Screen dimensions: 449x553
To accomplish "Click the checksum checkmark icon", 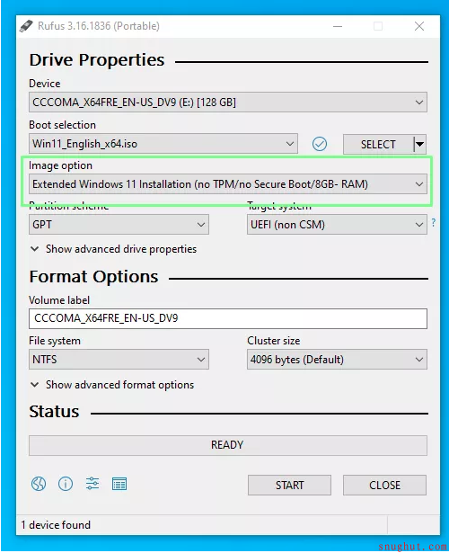I will click(320, 144).
